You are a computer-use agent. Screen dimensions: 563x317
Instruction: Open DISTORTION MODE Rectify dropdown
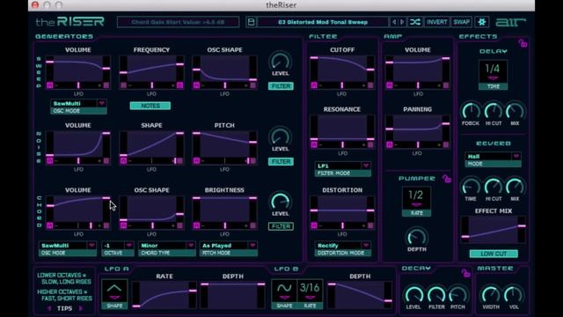[343, 246]
